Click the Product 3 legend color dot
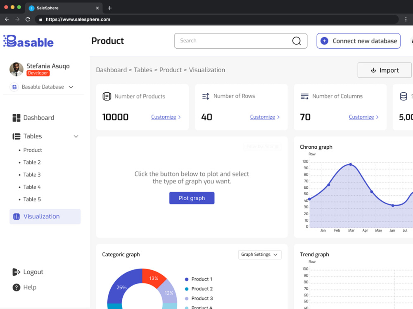413x309 pixels. [x=187, y=299]
